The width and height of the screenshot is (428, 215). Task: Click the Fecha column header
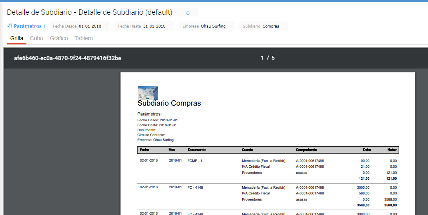click(x=144, y=150)
